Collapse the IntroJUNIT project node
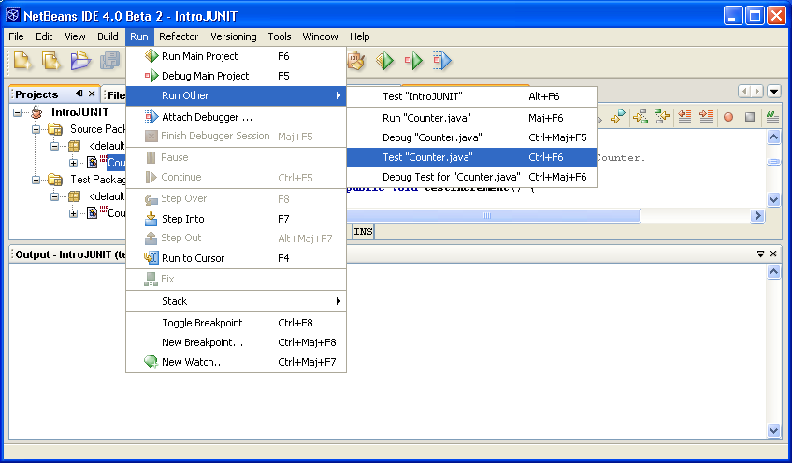792x463 pixels. point(17,112)
